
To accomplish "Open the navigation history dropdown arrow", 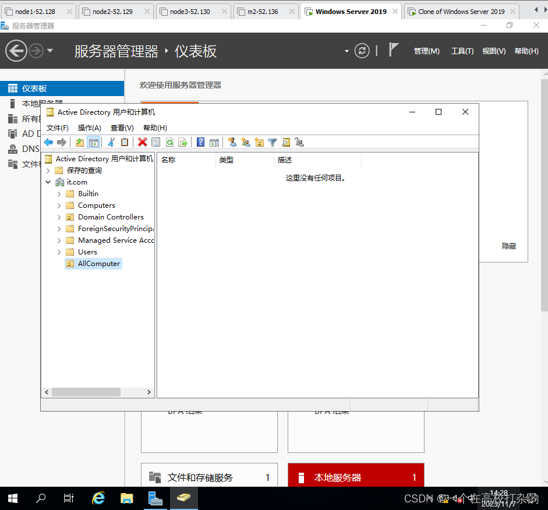I will (50, 51).
